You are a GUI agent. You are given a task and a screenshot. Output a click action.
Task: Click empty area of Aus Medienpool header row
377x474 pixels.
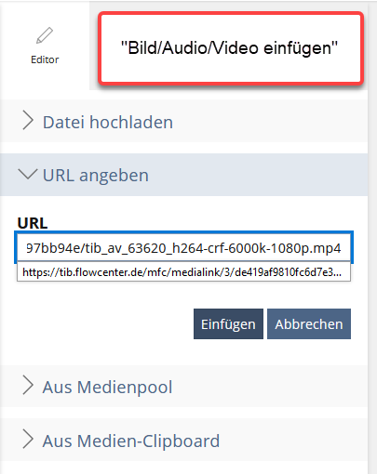tap(270, 386)
